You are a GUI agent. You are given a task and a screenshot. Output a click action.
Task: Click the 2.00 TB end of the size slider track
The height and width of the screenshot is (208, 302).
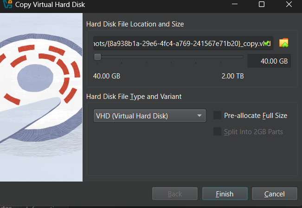tap(242, 57)
